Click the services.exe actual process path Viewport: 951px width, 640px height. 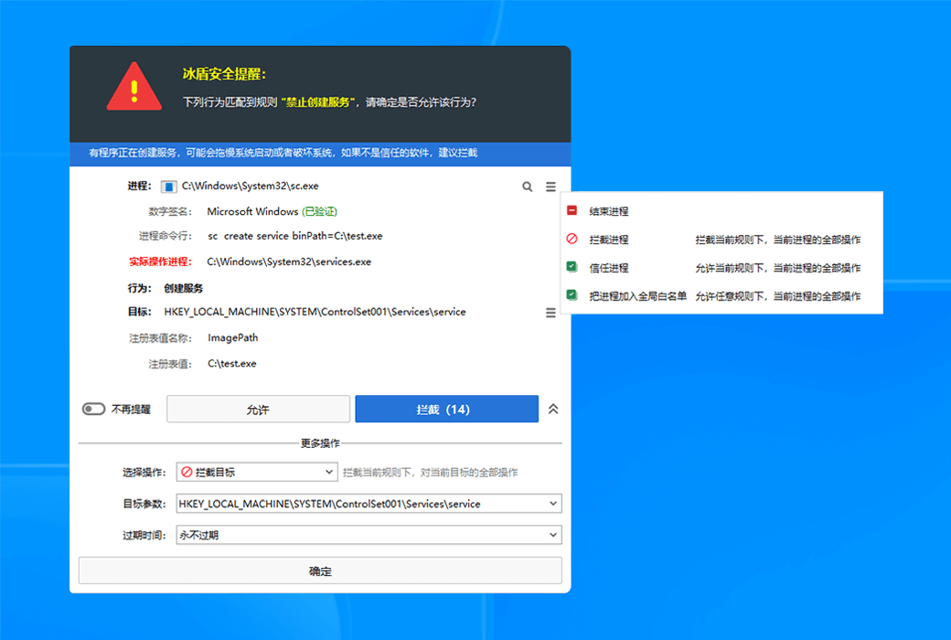click(289, 262)
